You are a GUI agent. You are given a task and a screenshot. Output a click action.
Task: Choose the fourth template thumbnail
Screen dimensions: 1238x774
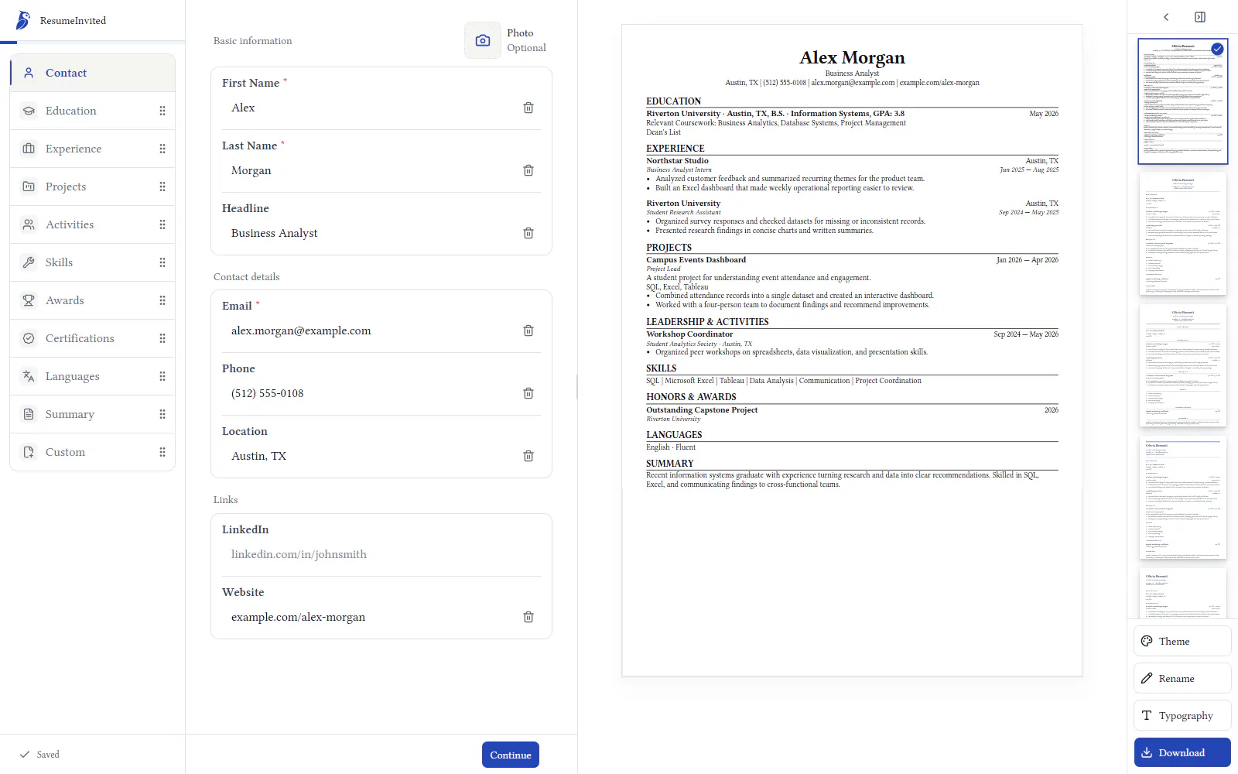point(1183,498)
